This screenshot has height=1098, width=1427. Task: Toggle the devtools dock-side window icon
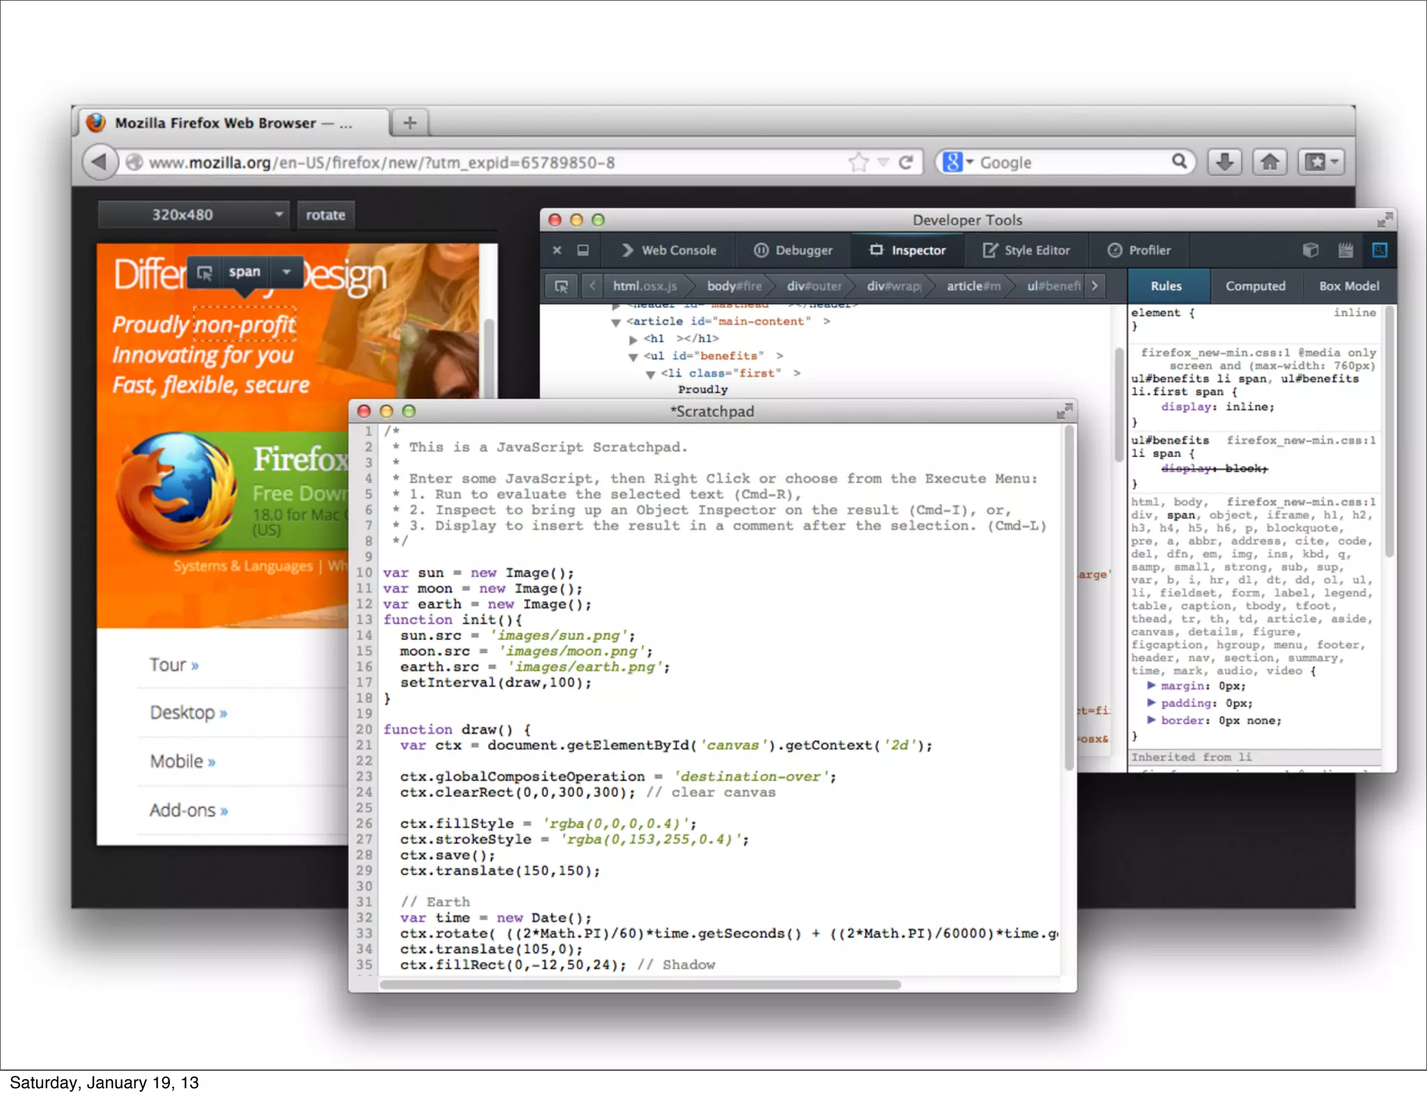(583, 250)
